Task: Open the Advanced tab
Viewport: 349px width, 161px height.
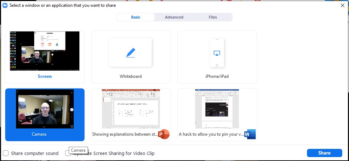Action: (174, 17)
